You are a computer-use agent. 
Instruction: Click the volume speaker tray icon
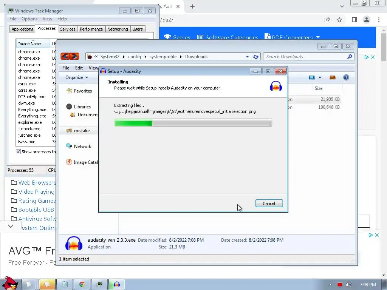348,285
